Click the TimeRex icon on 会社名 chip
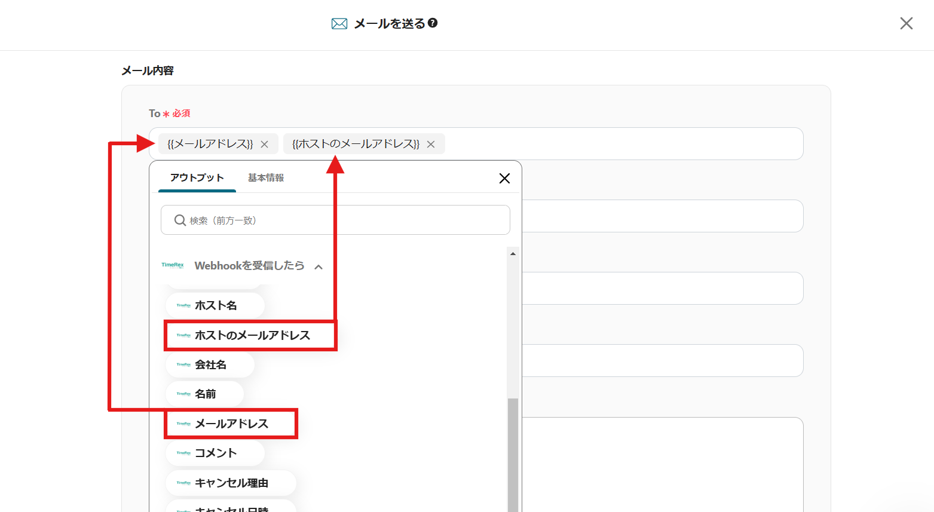 [183, 364]
